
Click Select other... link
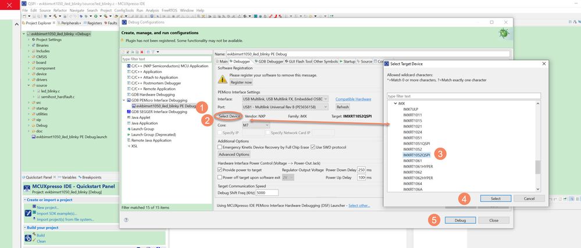pos(359,206)
